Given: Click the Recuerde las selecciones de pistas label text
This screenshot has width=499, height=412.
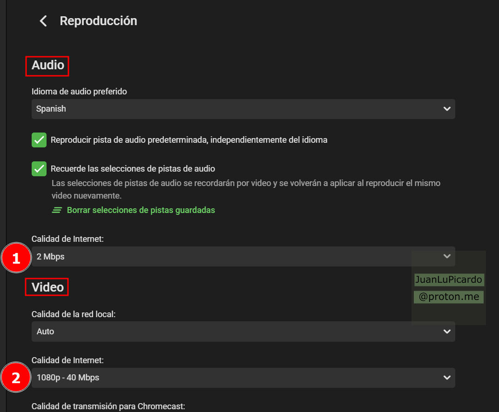Looking at the screenshot, I should click(x=133, y=169).
